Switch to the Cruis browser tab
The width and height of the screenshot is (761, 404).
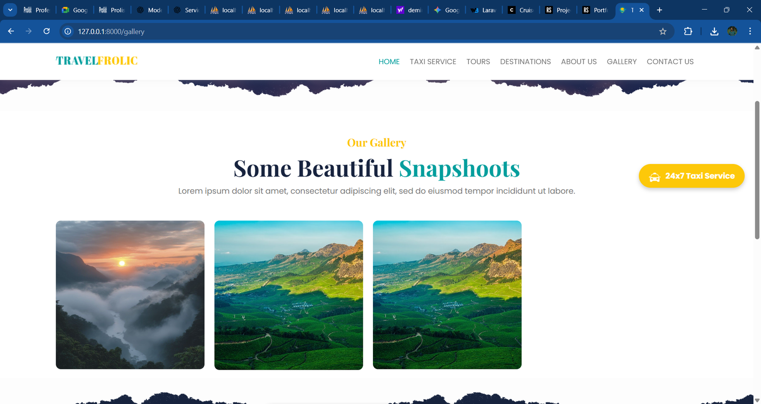pyautogui.click(x=521, y=10)
